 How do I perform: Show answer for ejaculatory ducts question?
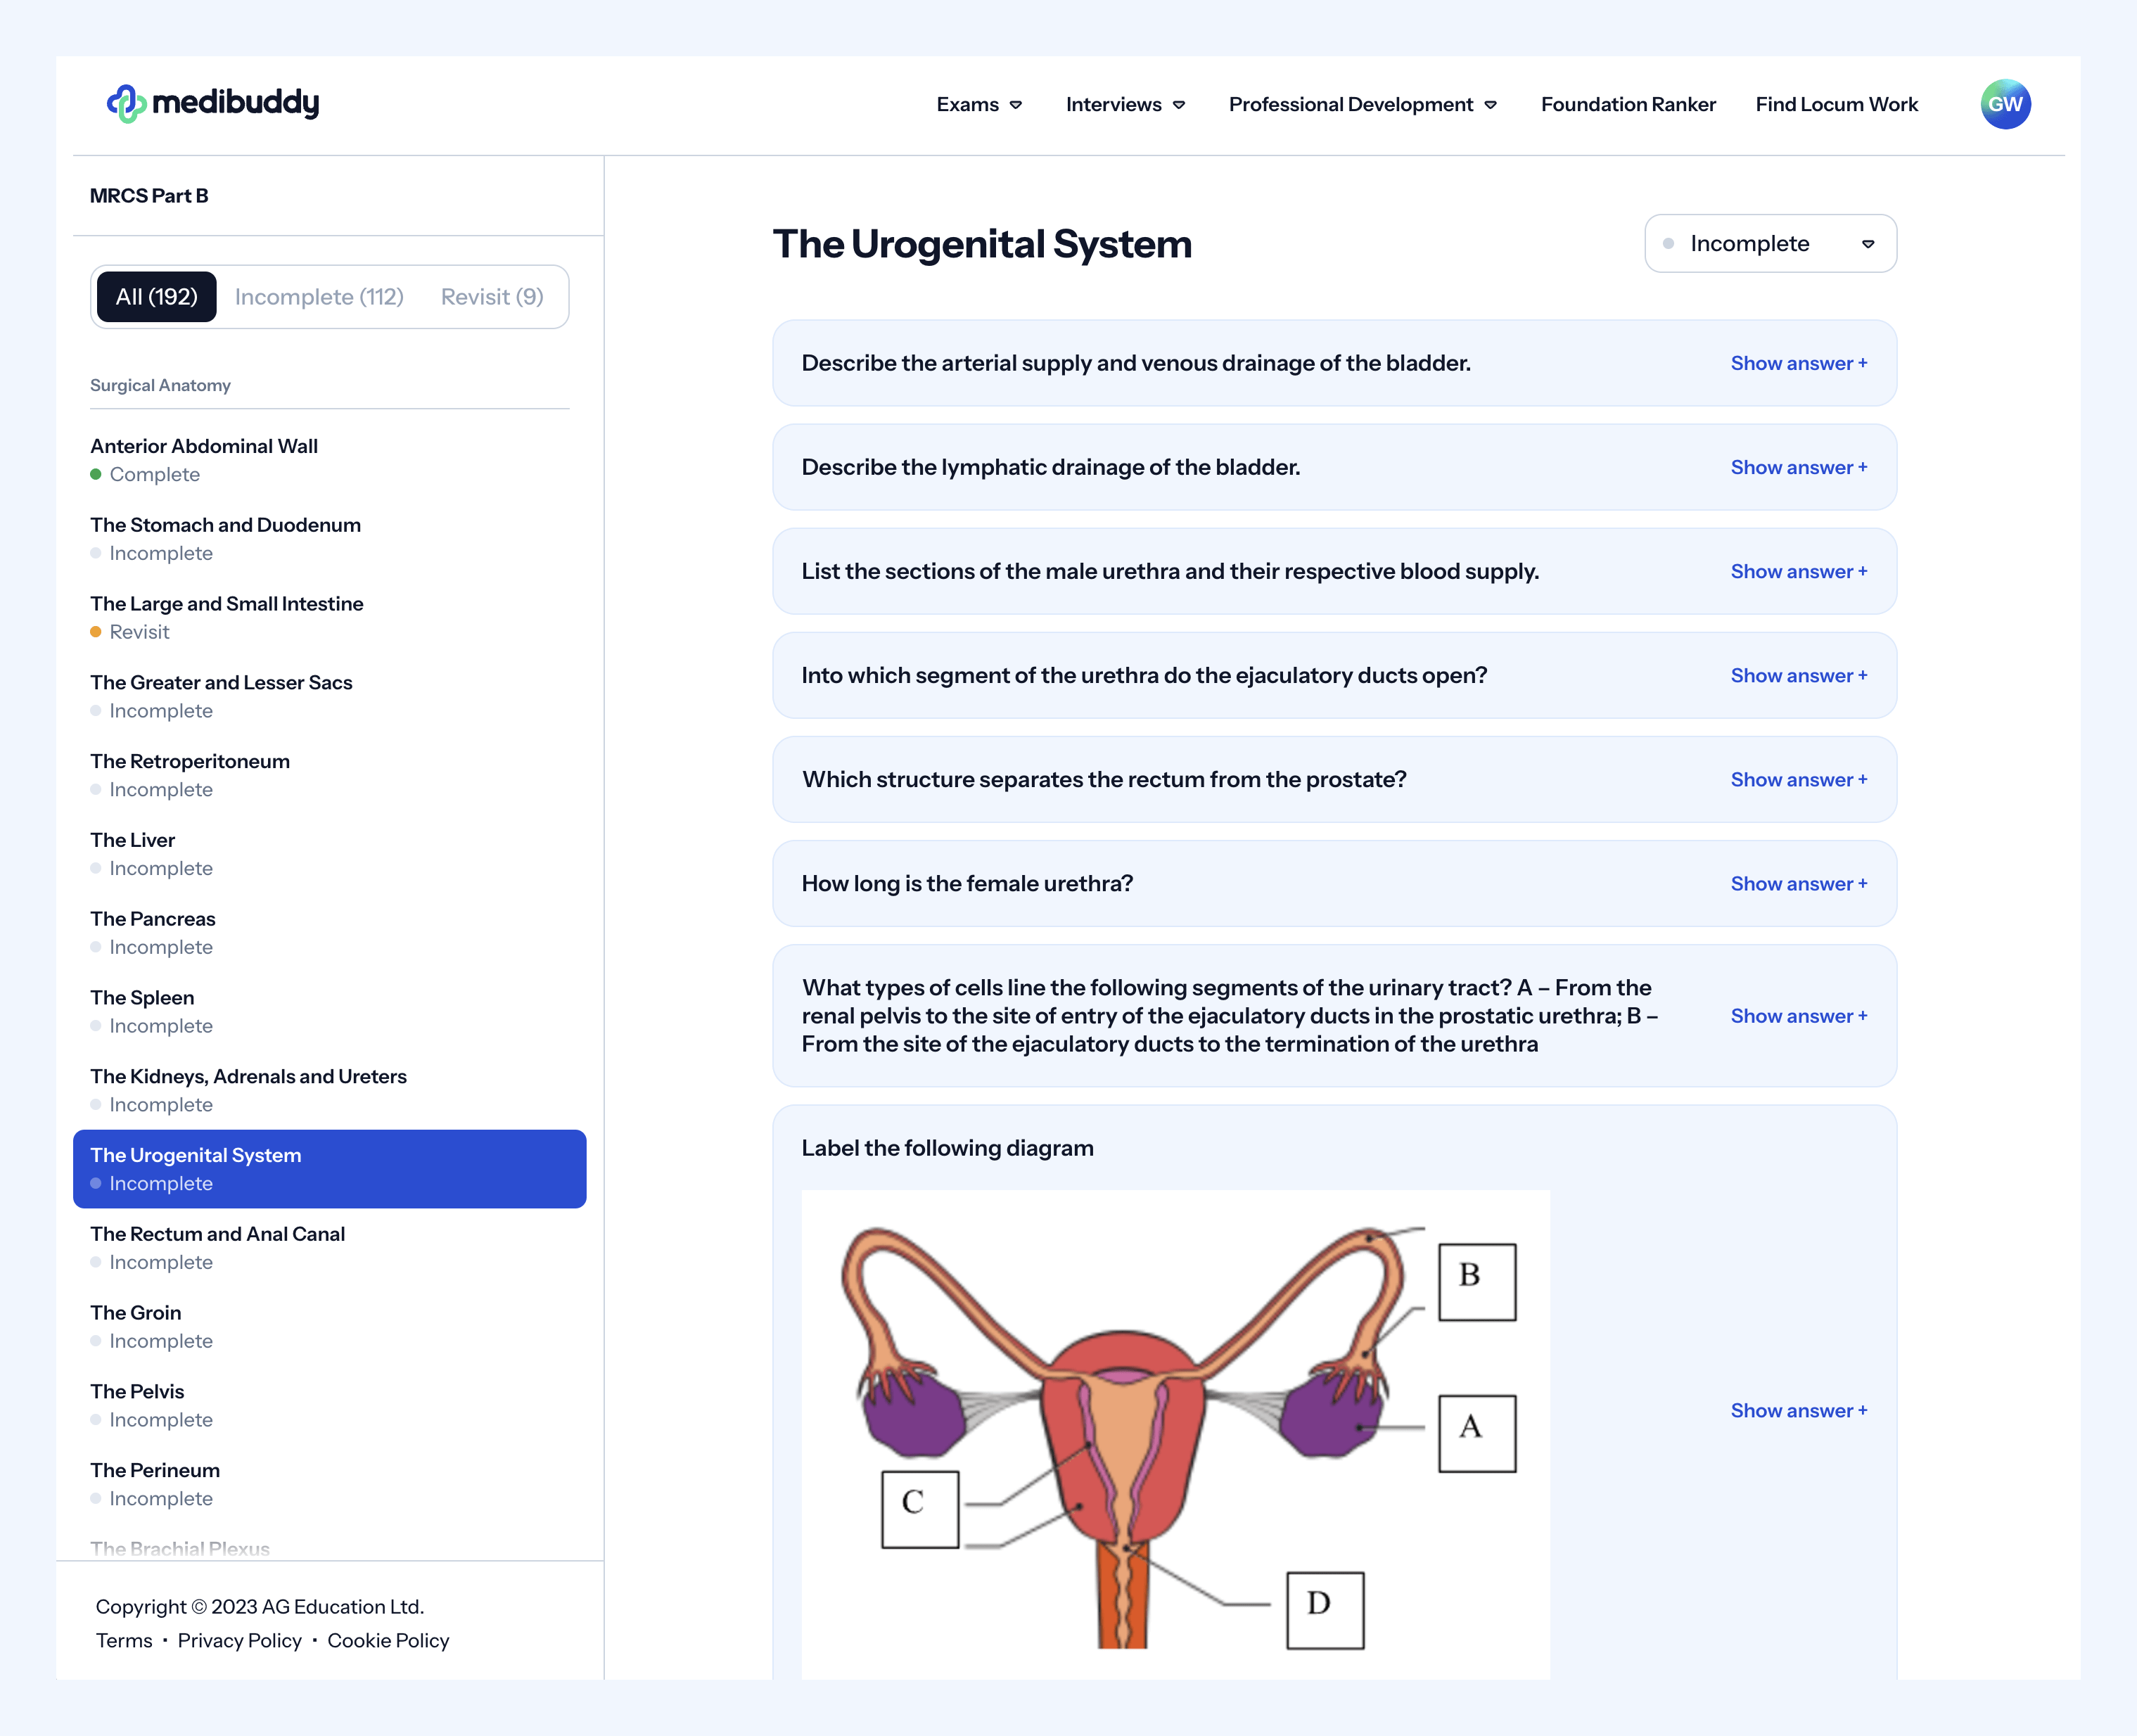pos(1799,675)
